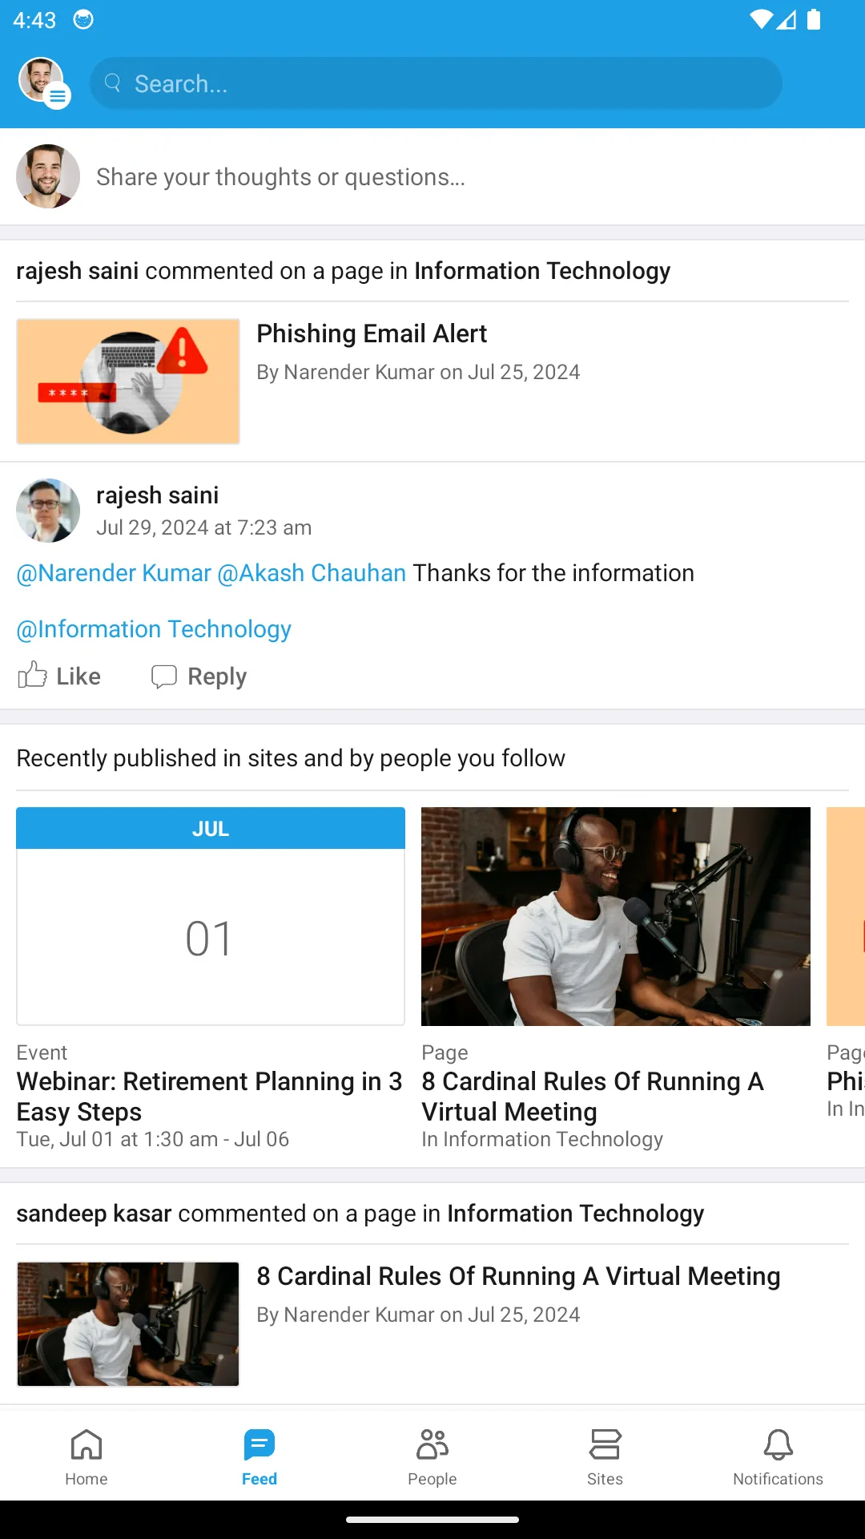Follow the @Information Technology mention link

(x=154, y=629)
